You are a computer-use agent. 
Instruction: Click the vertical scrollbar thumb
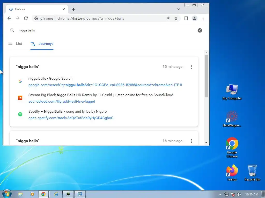(x=206, y=76)
